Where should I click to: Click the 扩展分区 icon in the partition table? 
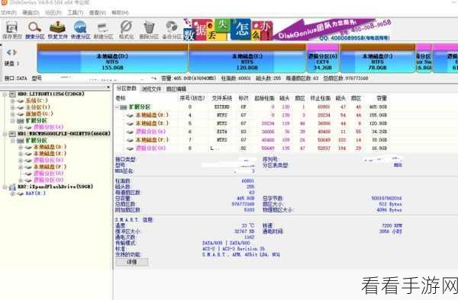click(124, 107)
